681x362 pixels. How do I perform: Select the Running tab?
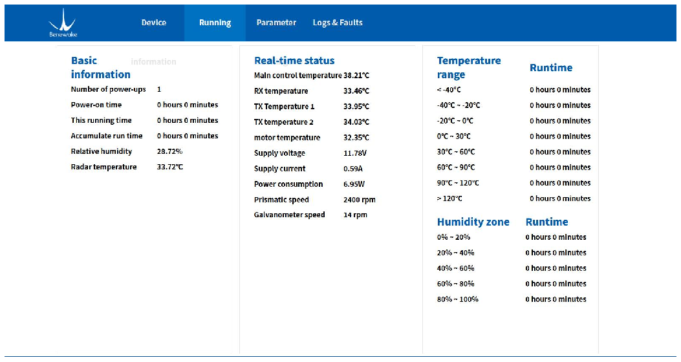tap(215, 23)
